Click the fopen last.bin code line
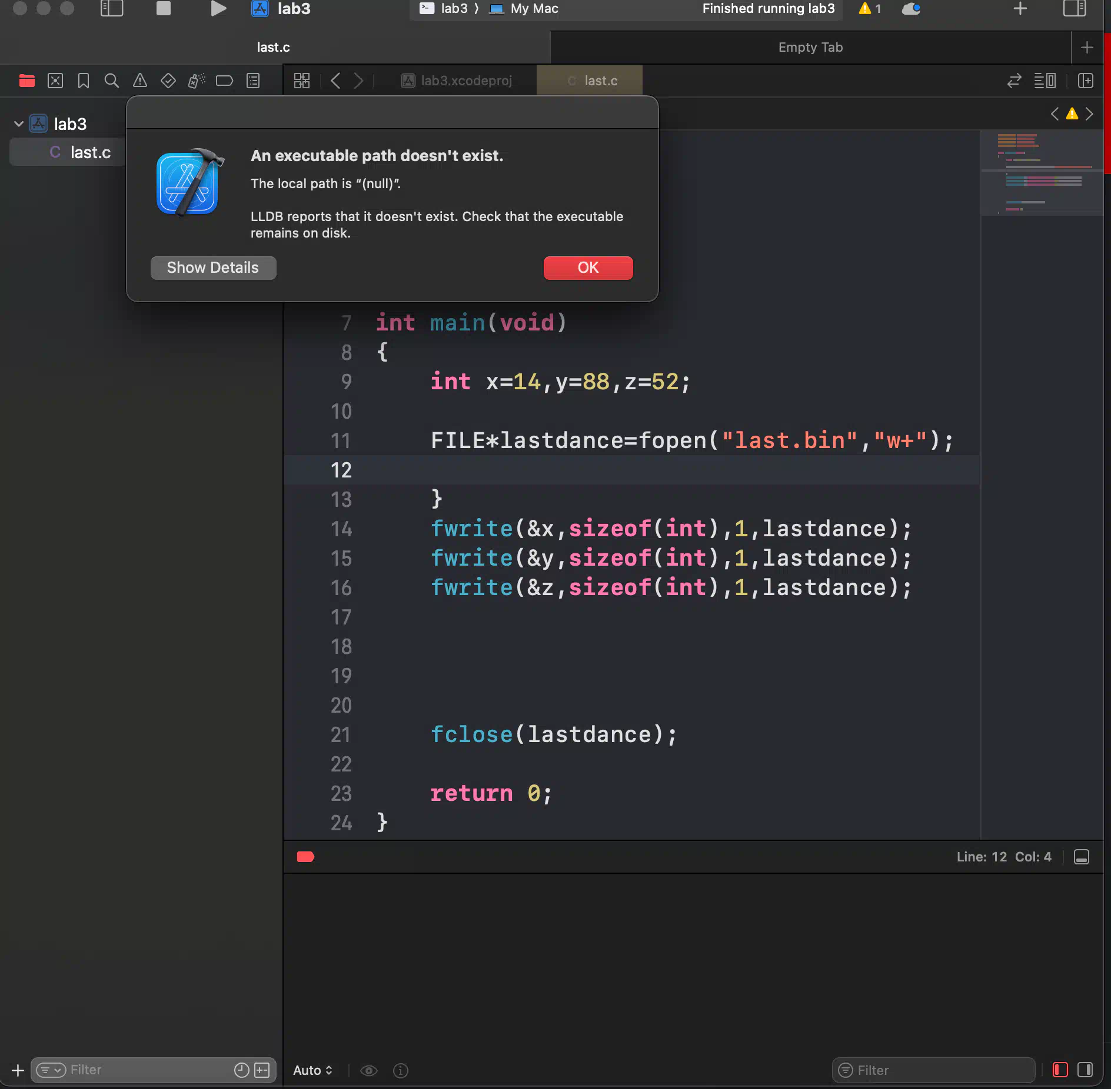 pyautogui.click(x=692, y=441)
